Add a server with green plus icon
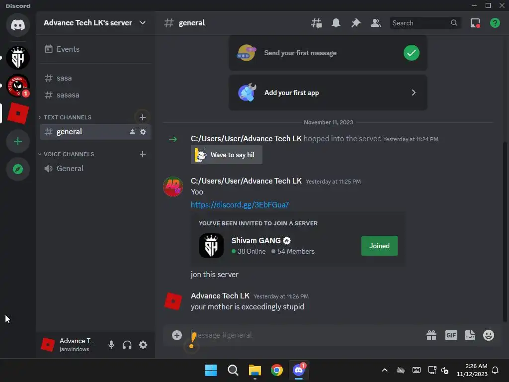Screen dimensions: 509x382 (18, 141)
